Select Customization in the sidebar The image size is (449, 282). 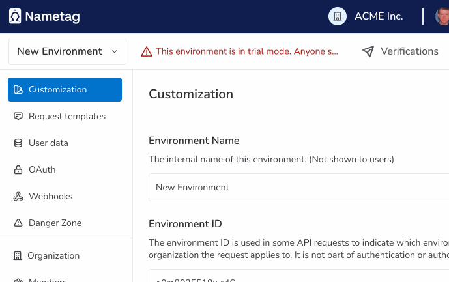[x=65, y=90]
